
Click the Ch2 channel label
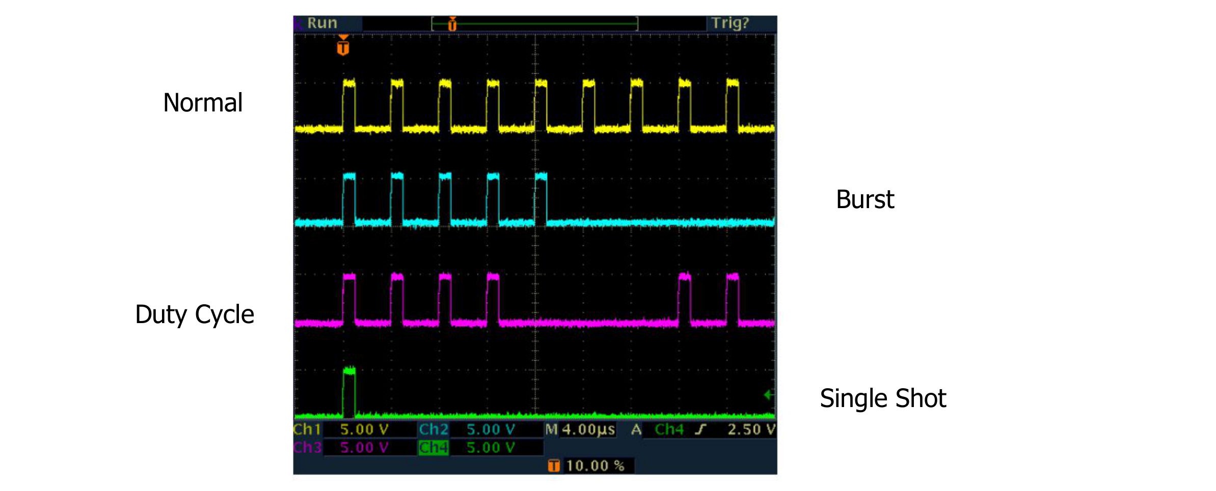pos(434,429)
